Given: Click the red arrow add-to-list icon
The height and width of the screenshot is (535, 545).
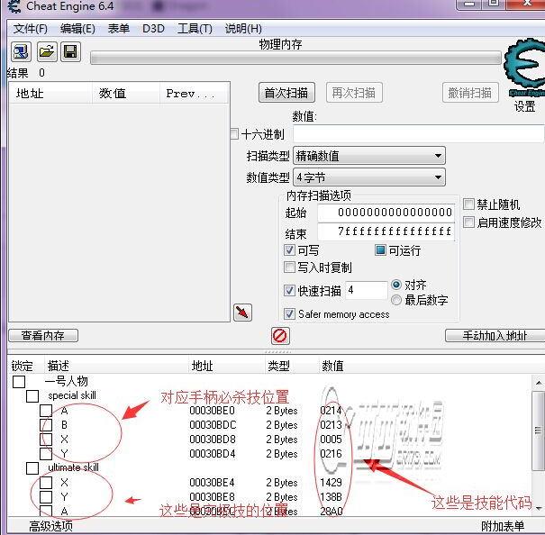Looking at the screenshot, I should pyautogui.click(x=242, y=313).
